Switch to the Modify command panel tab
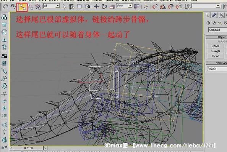This screenshot has height=152, width=227. [214, 15]
